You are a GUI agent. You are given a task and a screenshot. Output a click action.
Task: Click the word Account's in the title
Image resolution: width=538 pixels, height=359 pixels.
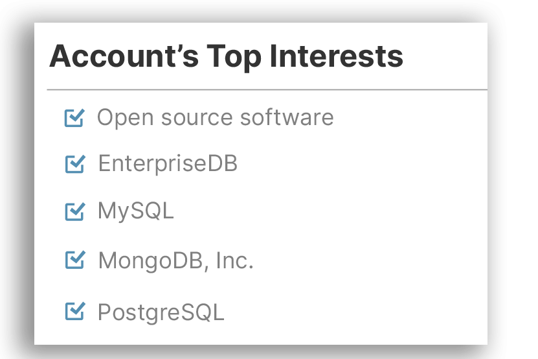[124, 56]
